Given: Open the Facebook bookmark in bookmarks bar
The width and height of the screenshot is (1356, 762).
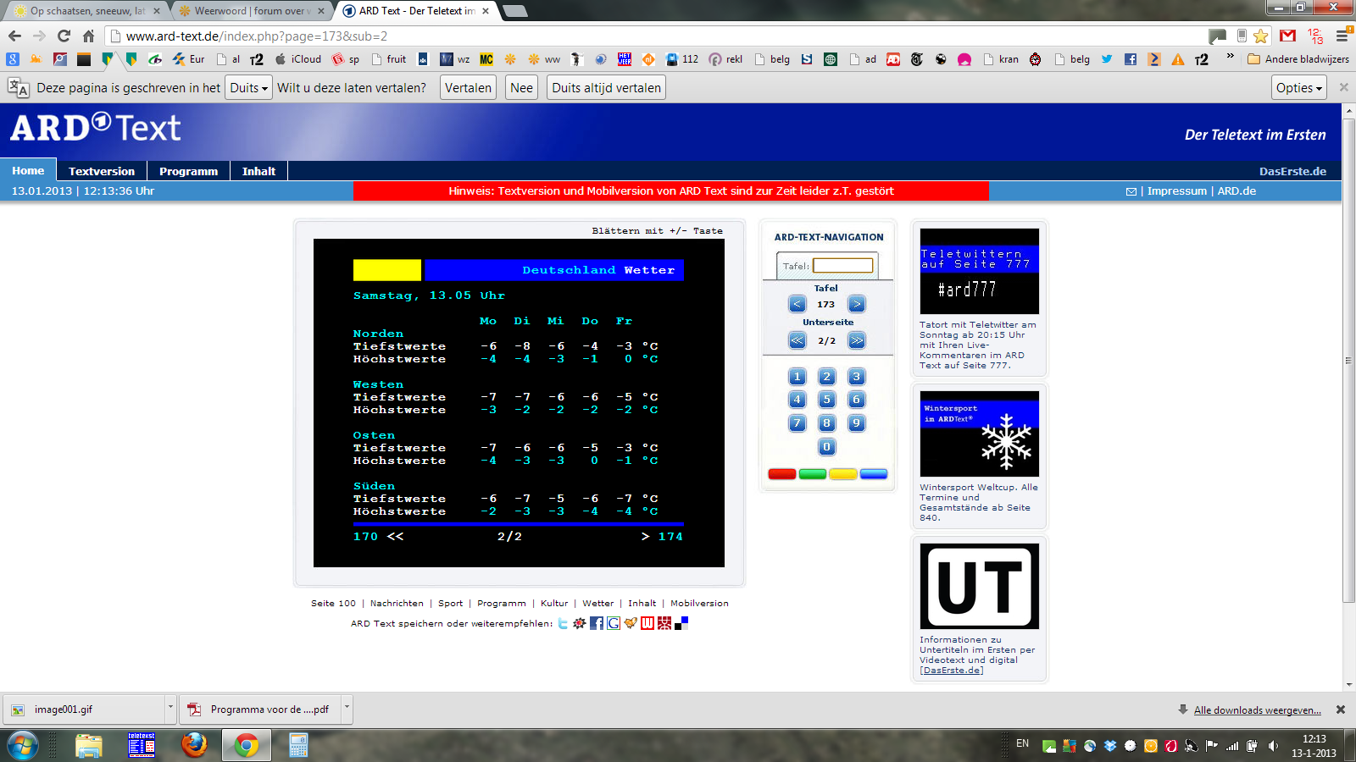Looking at the screenshot, I should pos(1131,59).
